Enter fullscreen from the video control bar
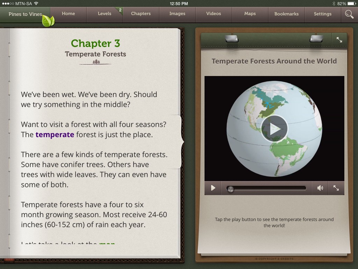The image size is (358, 269). tap(336, 188)
